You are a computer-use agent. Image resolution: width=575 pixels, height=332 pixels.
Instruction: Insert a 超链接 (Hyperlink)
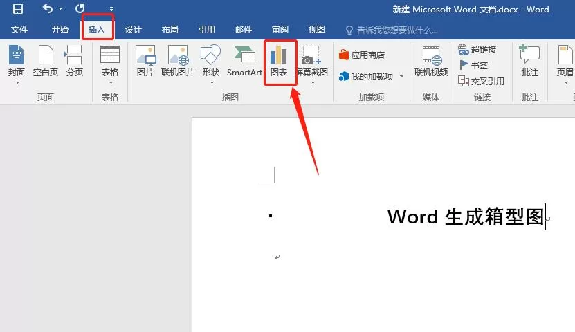pyautogui.click(x=477, y=49)
